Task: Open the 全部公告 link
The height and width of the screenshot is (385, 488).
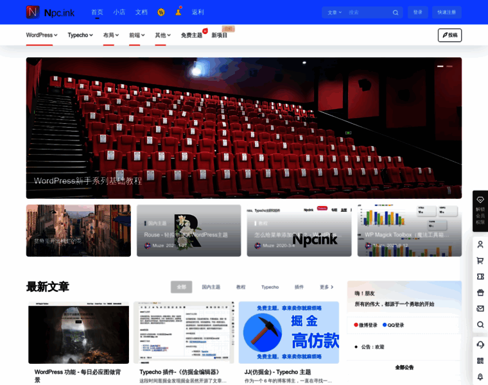Action: [405, 368]
